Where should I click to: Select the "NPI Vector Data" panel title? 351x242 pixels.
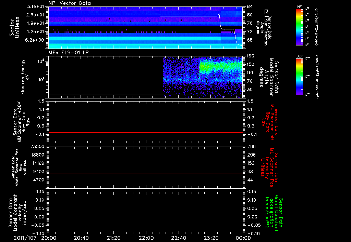(x=70, y=3)
